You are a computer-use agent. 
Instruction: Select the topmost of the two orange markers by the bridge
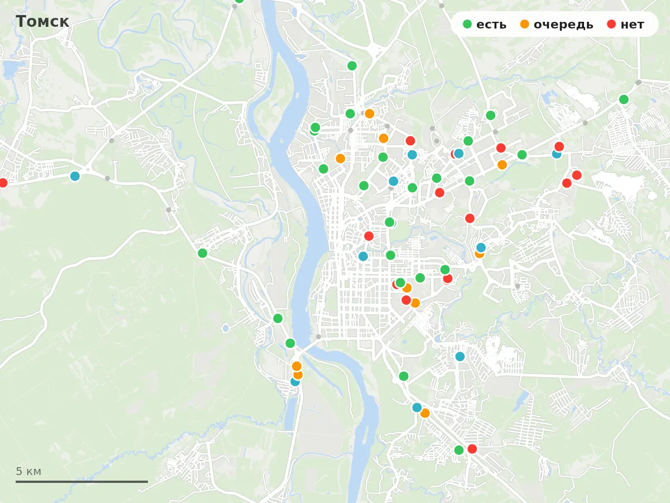point(296,366)
